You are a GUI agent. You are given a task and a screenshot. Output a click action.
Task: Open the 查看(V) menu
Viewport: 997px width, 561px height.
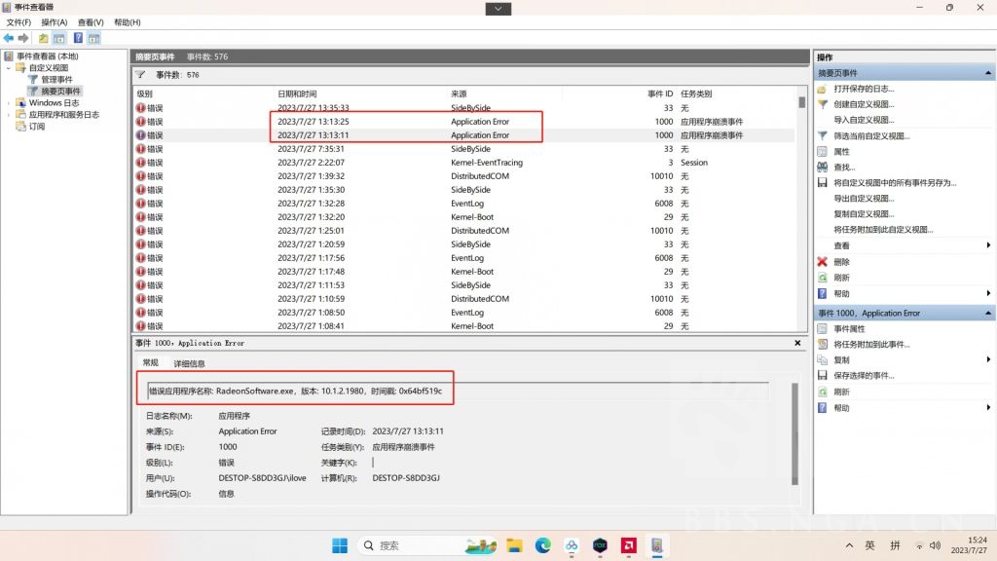[89, 21]
